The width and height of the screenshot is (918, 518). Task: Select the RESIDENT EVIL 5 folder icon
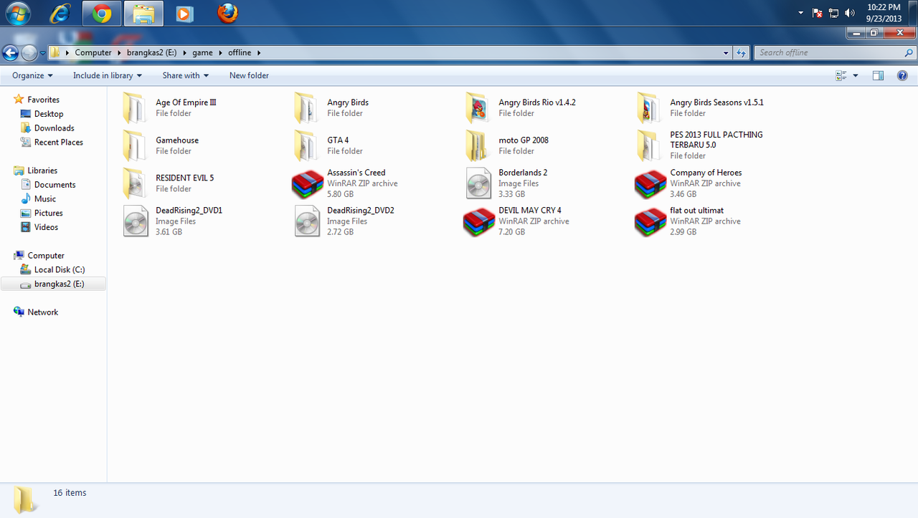(134, 184)
